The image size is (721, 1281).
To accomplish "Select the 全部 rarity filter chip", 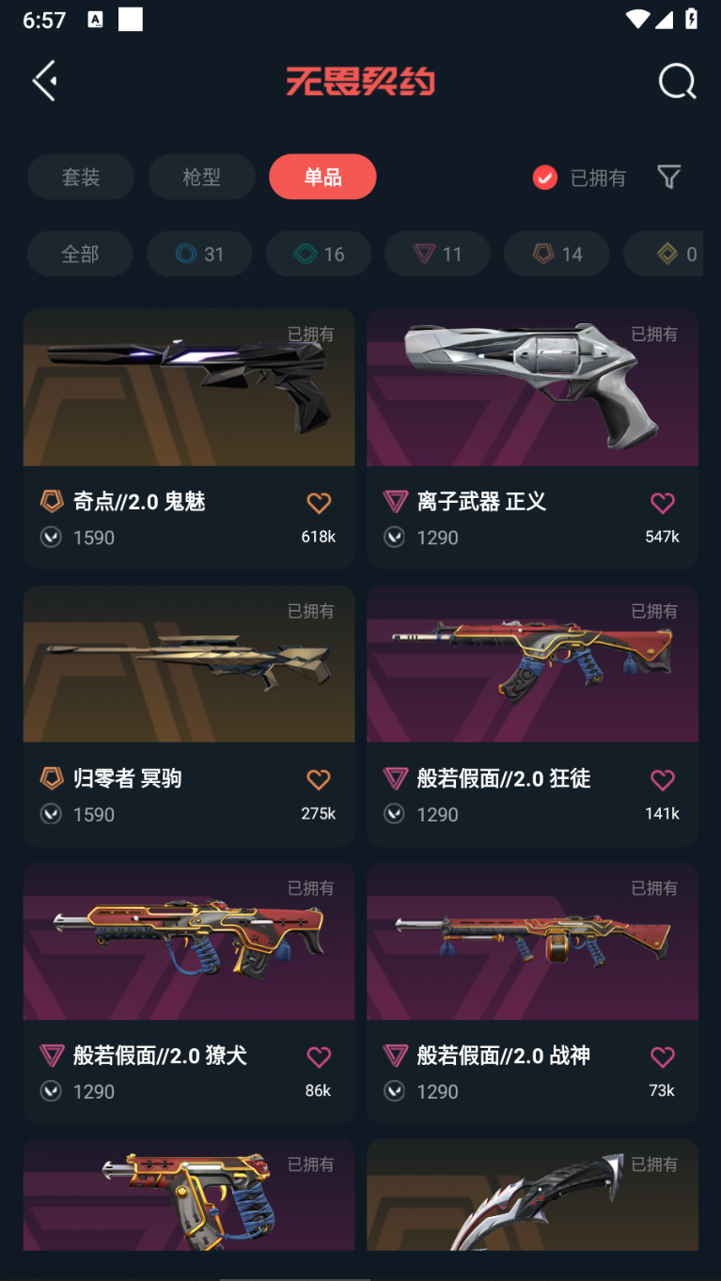I will 80,254.
